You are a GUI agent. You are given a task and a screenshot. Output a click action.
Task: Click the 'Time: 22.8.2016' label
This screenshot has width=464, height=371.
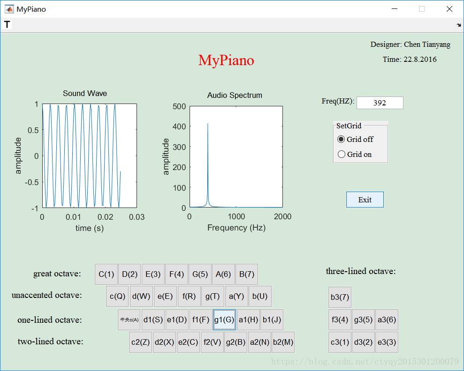(x=410, y=59)
